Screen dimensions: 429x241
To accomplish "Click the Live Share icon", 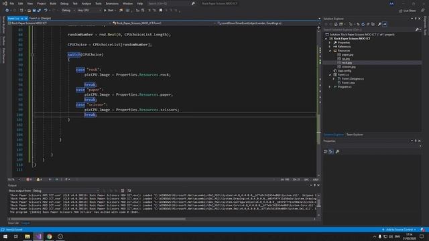I will click(407, 11).
